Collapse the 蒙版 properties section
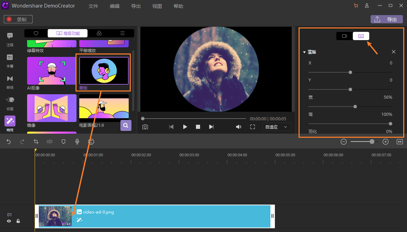This screenshot has height=232, width=407. coord(304,52)
